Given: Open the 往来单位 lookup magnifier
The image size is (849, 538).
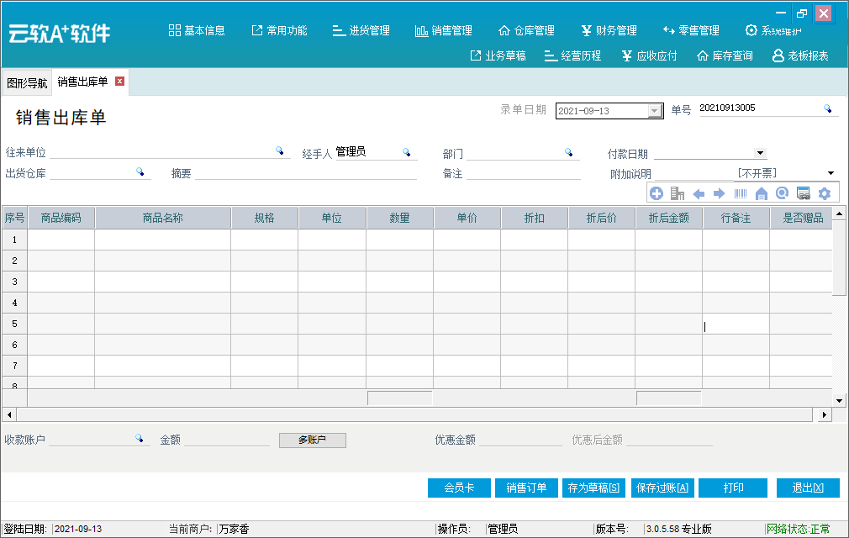Looking at the screenshot, I should point(280,151).
